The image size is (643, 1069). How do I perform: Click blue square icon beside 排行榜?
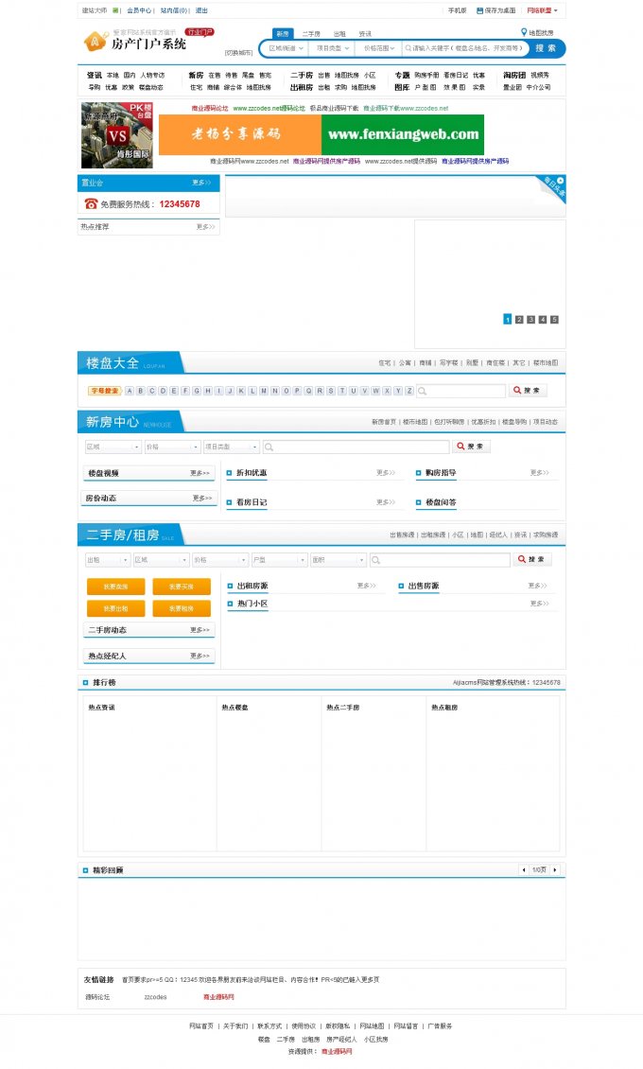coord(85,682)
